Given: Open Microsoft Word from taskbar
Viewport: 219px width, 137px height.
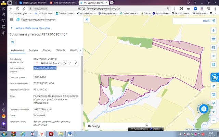Looking at the screenshot, I should click(70, 134).
